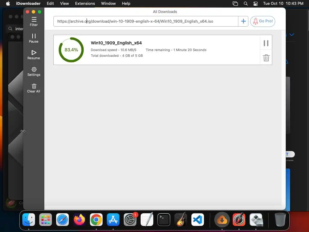The height and width of the screenshot is (232, 309).
Task: Click iDownloader orange cloud icon in Dock
Action: click(222, 220)
